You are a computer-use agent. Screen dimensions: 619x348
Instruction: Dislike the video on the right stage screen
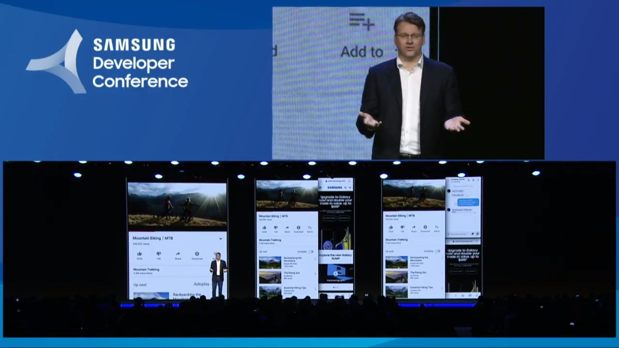402,227
